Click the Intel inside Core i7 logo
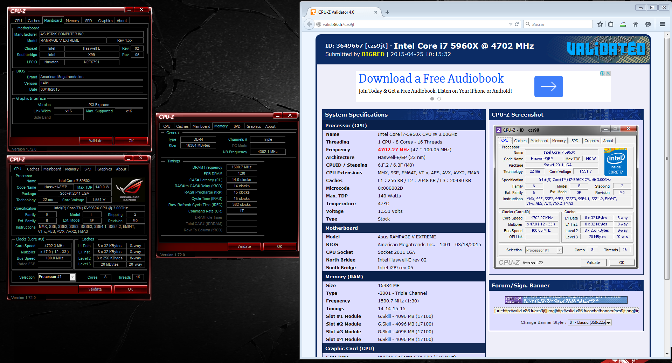Viewport: 672px width, 363px height. tap(616, 162)
